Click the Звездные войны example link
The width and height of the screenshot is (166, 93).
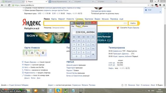point(58,28)
